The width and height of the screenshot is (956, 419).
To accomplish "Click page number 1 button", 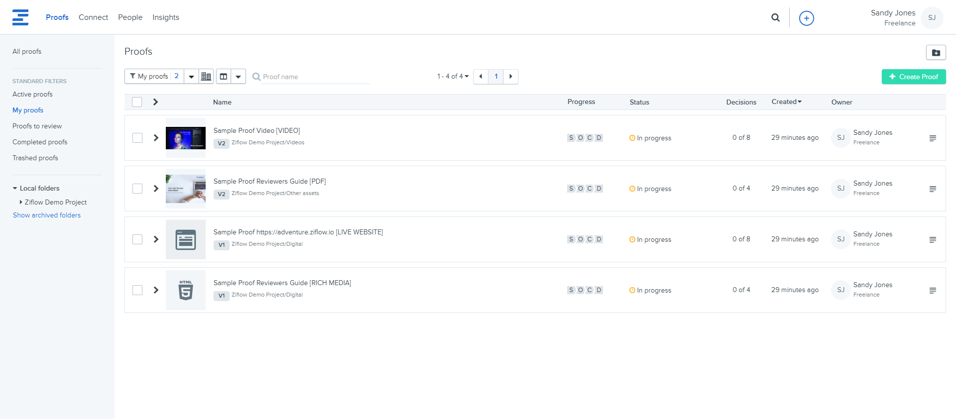I will (x=496, y=76).
